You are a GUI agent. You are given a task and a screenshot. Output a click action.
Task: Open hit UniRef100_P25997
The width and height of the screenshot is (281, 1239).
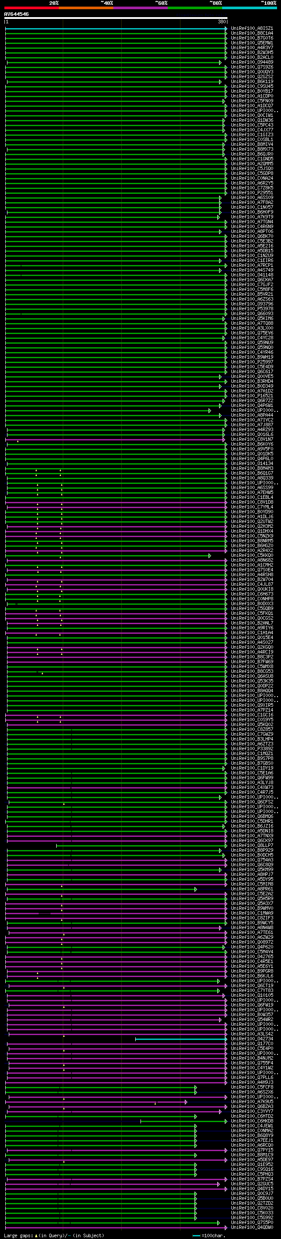coord(252,362)
